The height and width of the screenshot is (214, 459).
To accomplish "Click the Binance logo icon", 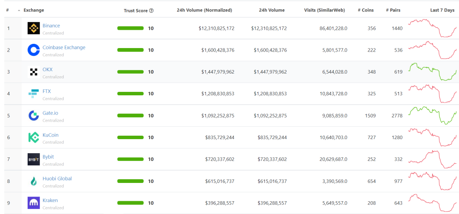I will pos(34,29).
